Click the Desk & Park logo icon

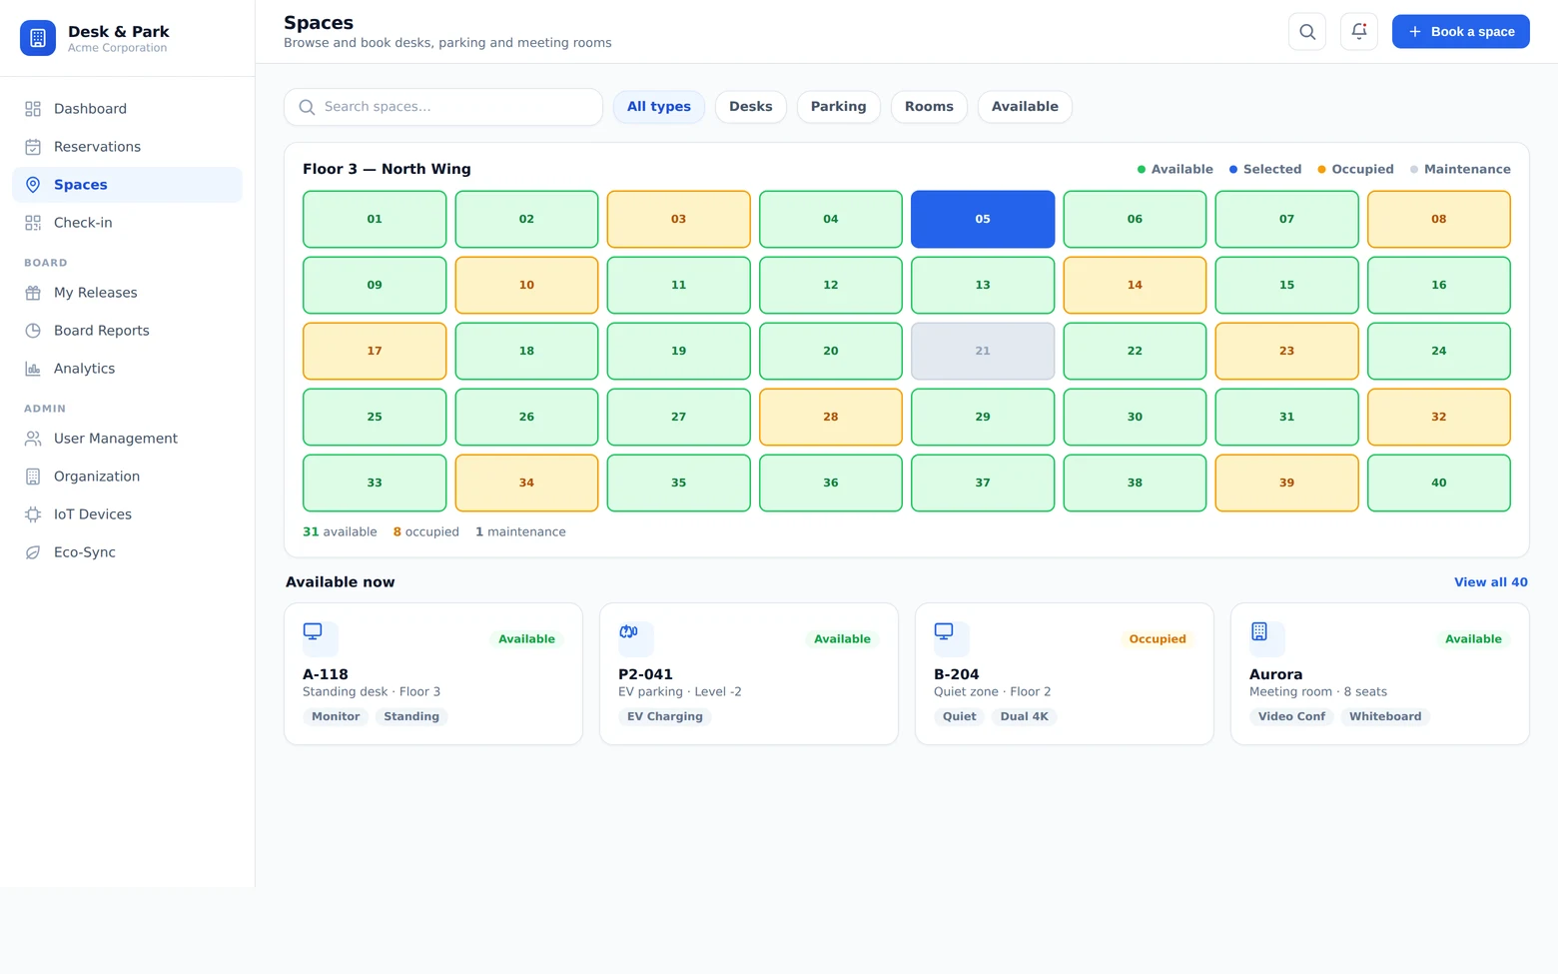point(38,38)
